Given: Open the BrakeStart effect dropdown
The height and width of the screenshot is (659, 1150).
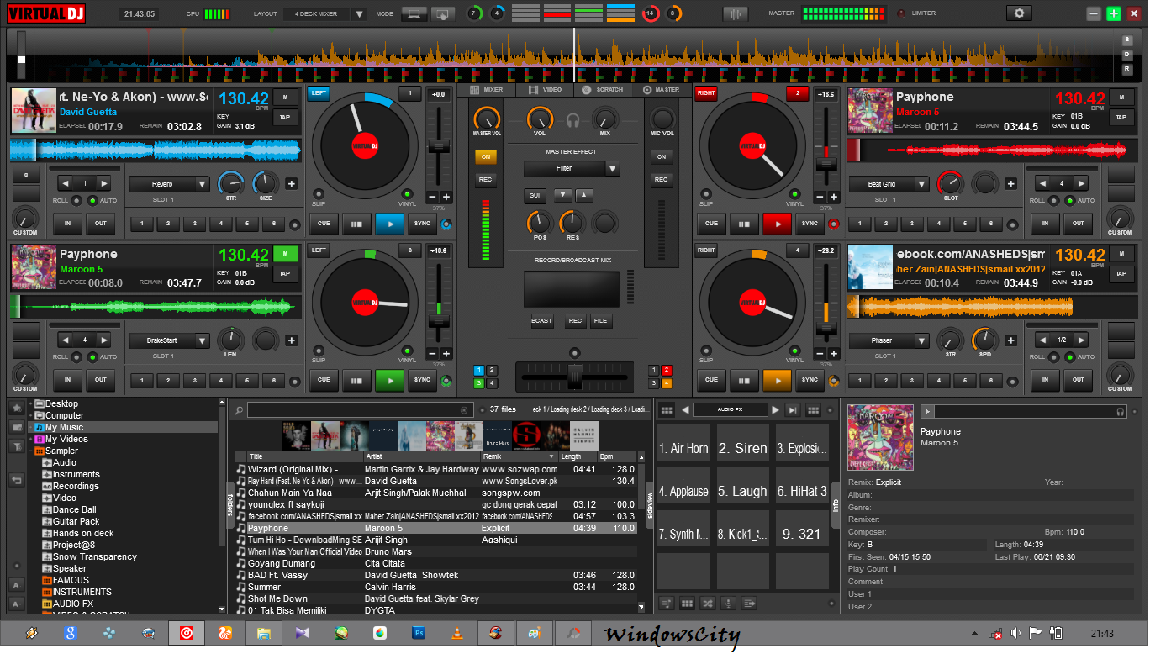Looking at the screenshot, I should [x=202, y=340].
